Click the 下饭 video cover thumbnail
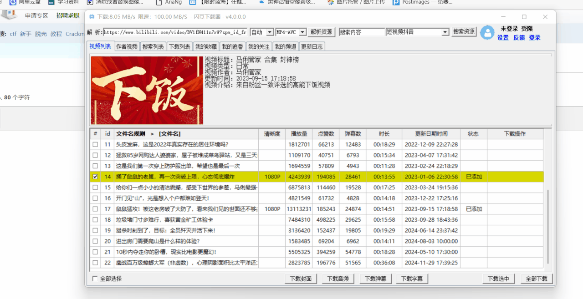This screenshot has height=299, width=583. point(147,90)
